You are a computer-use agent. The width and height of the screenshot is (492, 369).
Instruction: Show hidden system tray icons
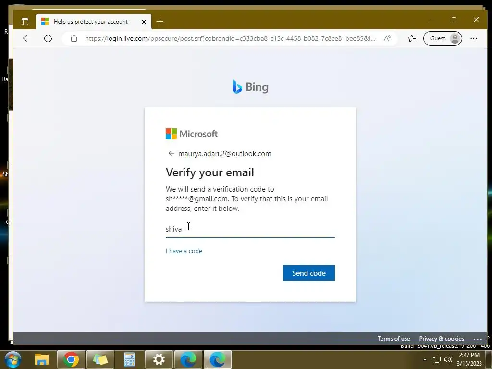pos(425,359)
